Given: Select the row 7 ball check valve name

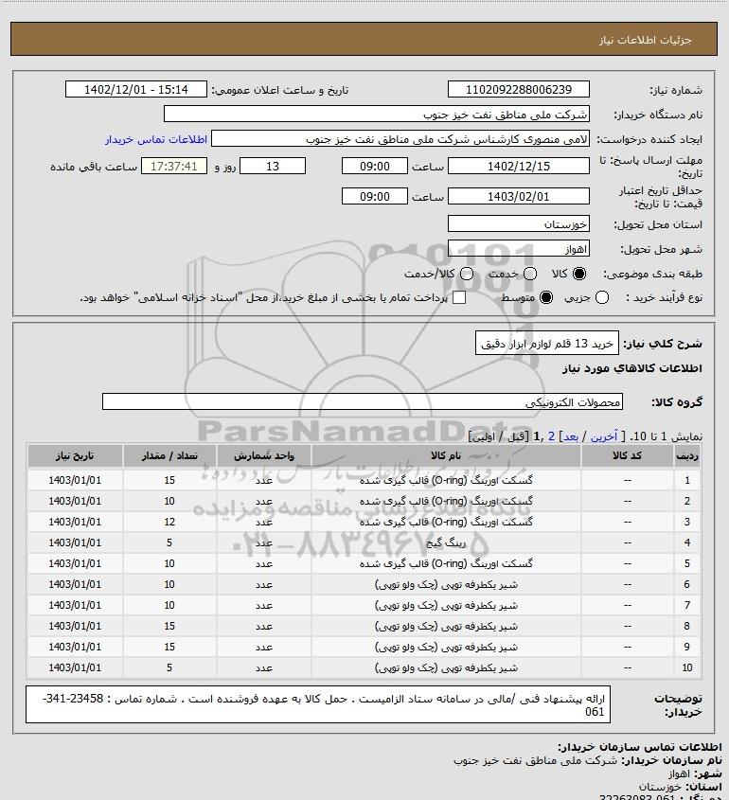Looking at the screenshot, I should [446, 605].
